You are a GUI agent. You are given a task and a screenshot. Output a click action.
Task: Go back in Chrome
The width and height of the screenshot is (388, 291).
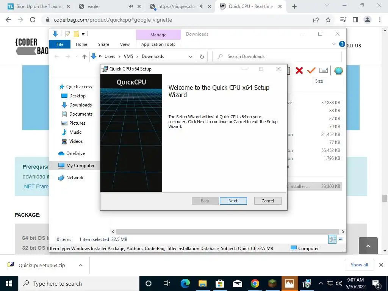pos(8,20)
